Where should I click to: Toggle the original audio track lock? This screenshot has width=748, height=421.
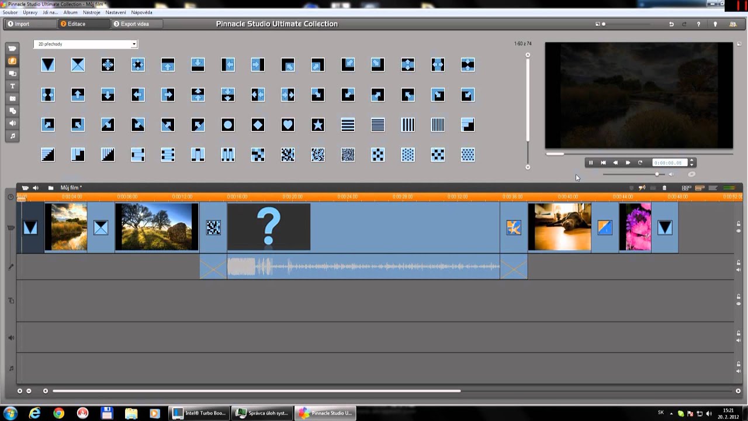coord(739,263)
